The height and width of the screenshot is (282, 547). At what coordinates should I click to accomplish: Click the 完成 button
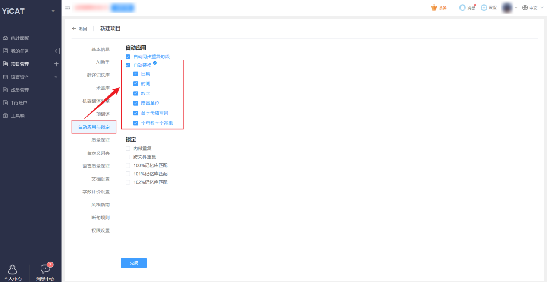134,263
